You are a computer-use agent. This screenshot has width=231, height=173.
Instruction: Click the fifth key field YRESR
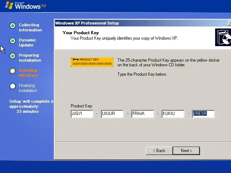pos(203,114)
